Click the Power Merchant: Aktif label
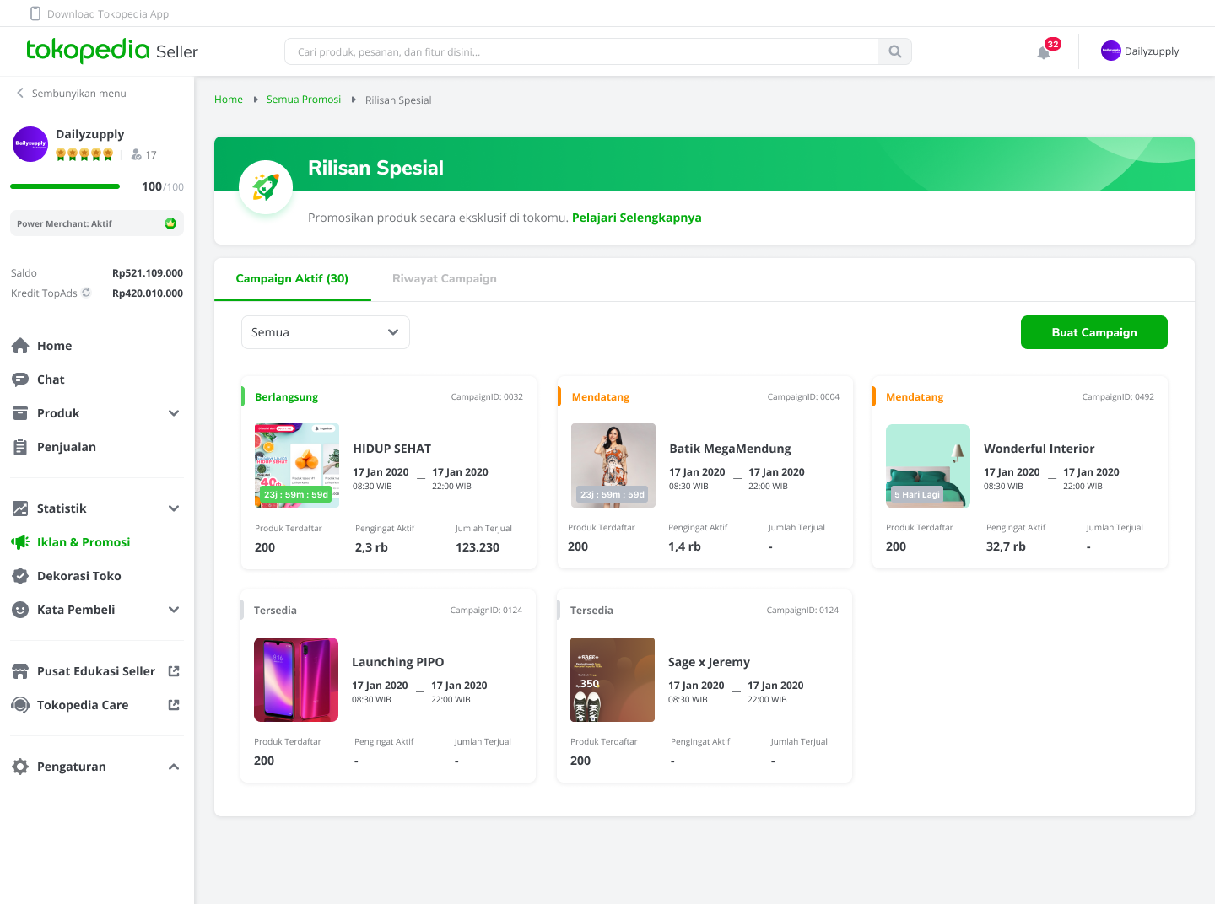The height and width of the screenshot is (904, 1215). tap(64, 224)
